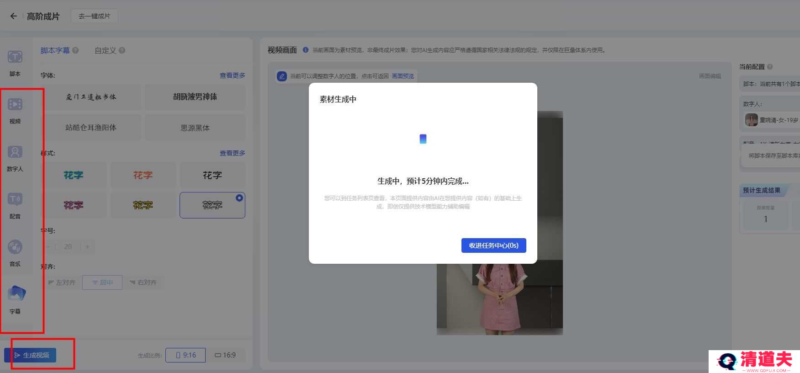Click the 生成视频 generate button
Image resolution: width=800 pixels, height=373 pixels.
(x=31, y=355)
